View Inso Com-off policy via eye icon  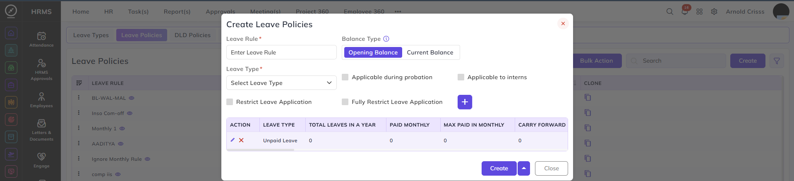click(130, 113)
